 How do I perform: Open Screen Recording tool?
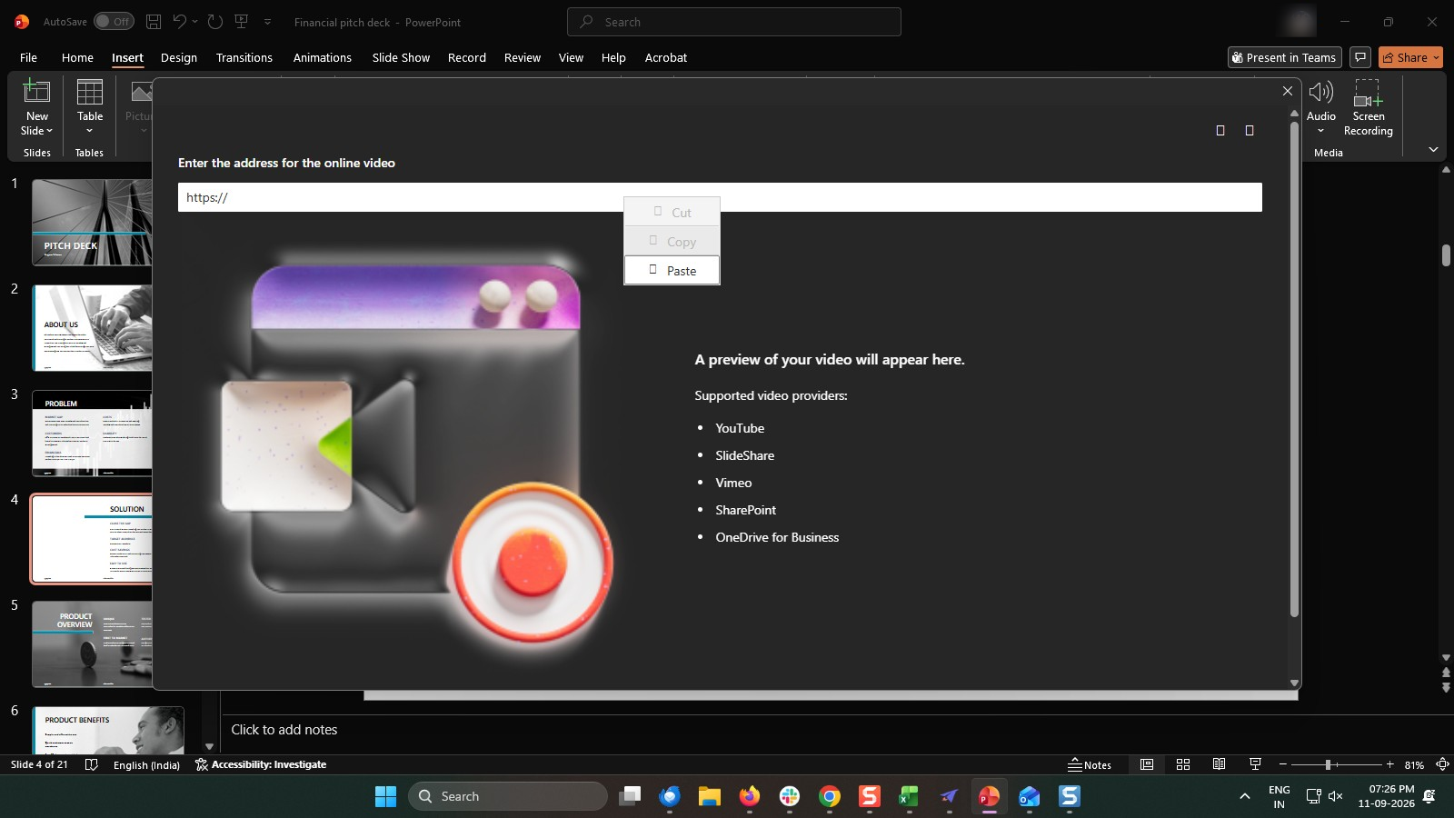click(x=1368, y=107)
